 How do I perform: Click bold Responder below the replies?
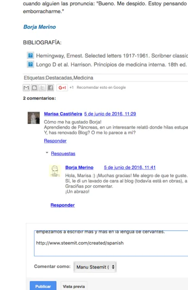[x=63, y=205]
